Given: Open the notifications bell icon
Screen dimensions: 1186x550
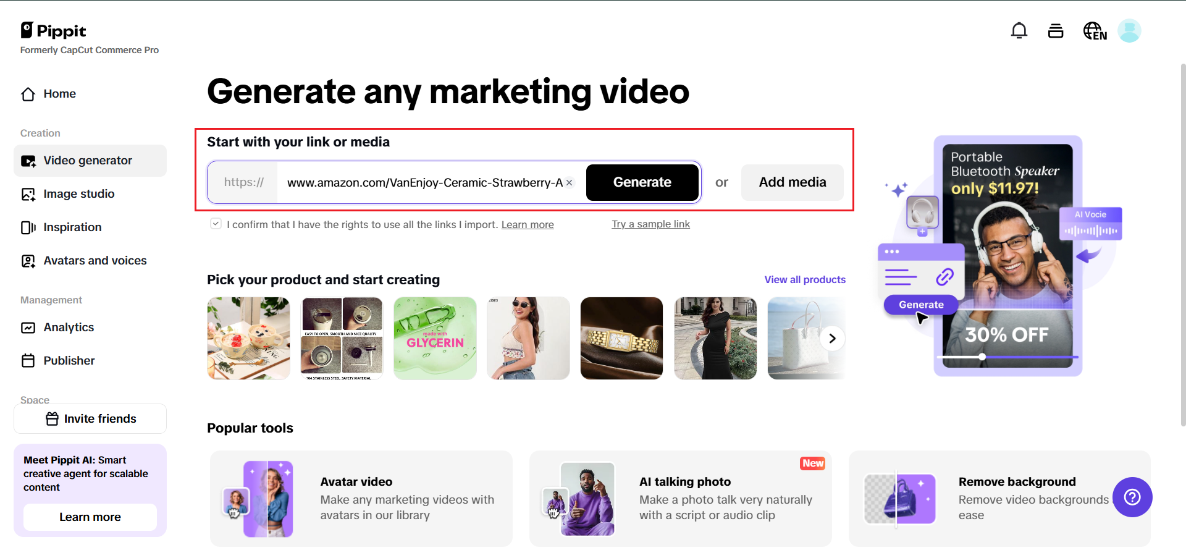Looking at the screenshot, I should [1019, 30].
